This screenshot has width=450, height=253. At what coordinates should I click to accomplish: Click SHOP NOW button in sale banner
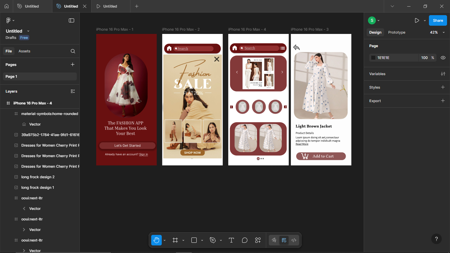[192, 153]
